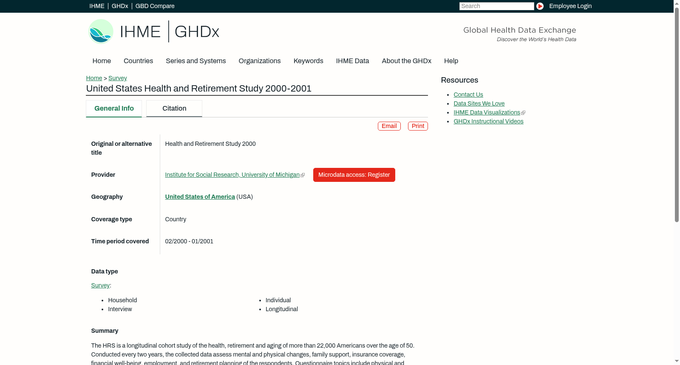
Task: Click the Survey data type link
Action: coord(100,285)
